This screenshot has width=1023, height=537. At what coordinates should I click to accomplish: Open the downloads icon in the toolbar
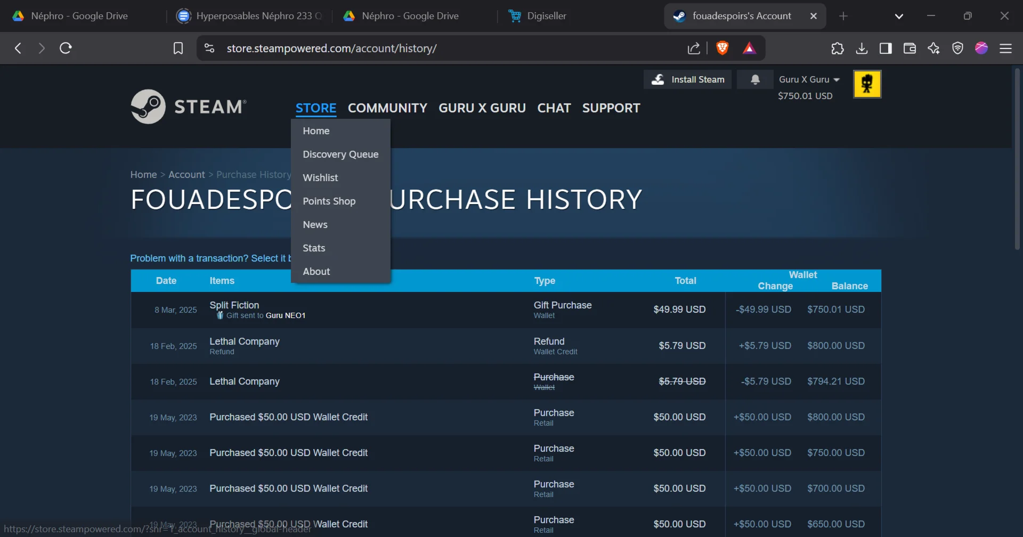click(862, 48)
